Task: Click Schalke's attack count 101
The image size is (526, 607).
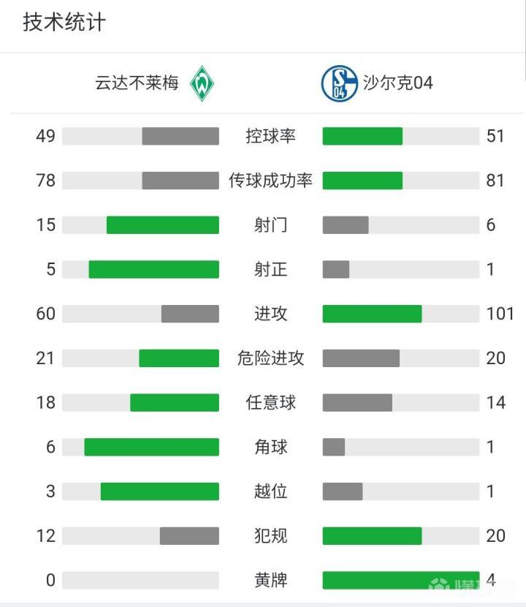Action: click(x=500, y=314)
